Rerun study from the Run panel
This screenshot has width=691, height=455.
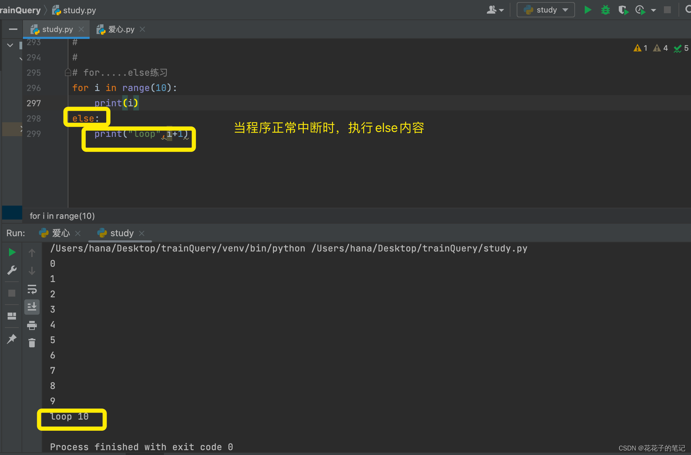(x=12, y=252)
